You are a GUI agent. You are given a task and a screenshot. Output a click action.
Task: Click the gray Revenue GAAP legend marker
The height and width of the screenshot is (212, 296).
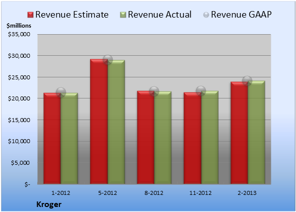[206, 15]
